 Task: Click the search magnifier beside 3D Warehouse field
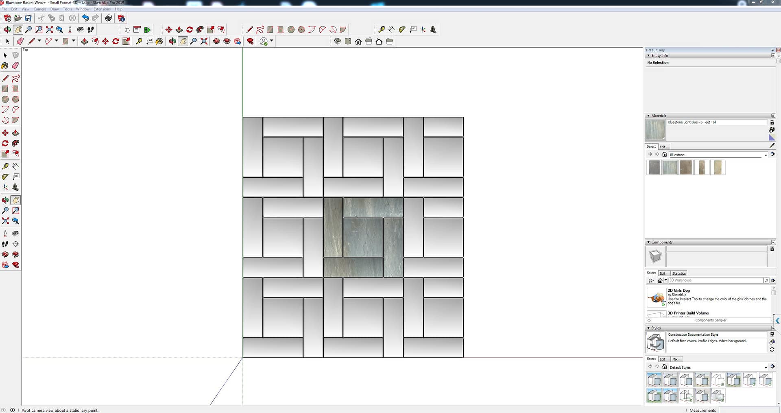[x=766, y=280]
